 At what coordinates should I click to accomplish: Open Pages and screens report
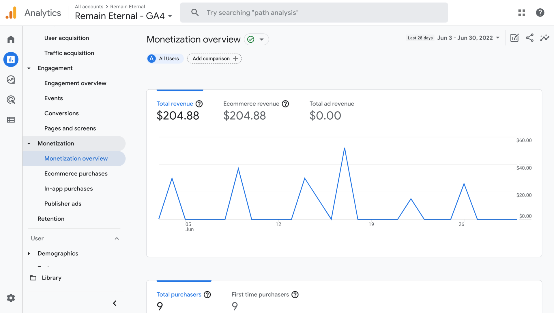pyautogui.click(x=70, y=129)
